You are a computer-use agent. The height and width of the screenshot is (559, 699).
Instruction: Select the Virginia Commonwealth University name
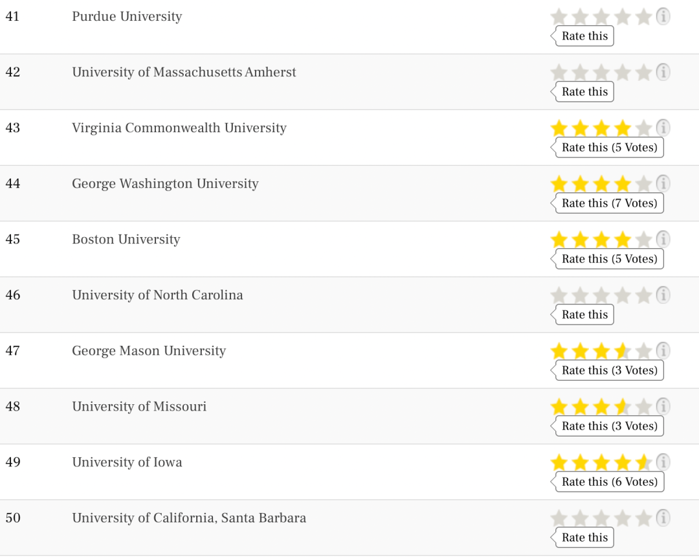pyautogui.click(x=179, y=128)
